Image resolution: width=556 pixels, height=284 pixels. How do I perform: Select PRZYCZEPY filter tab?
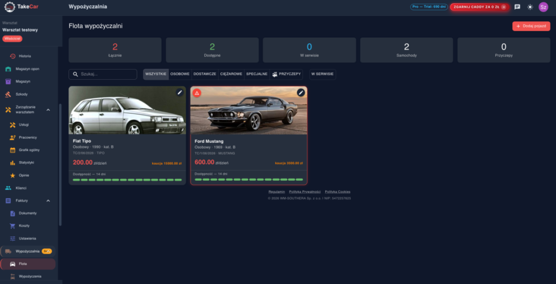pyautogui.click(x=286, y=74)
